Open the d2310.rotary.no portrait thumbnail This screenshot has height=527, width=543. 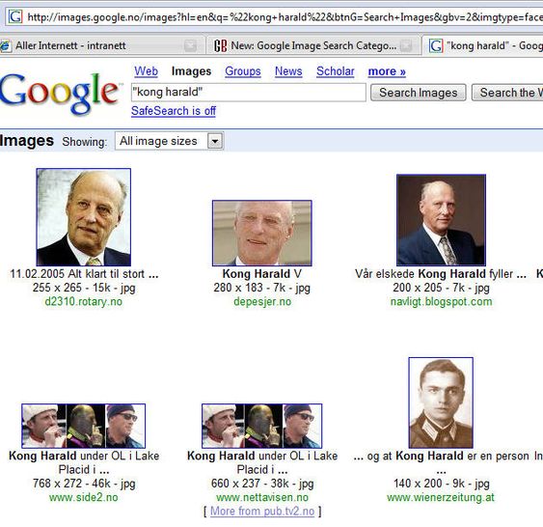(x=84, y=217)
